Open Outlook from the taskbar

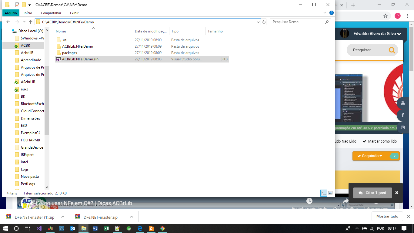pyautogui.click(x=73, y=228)
